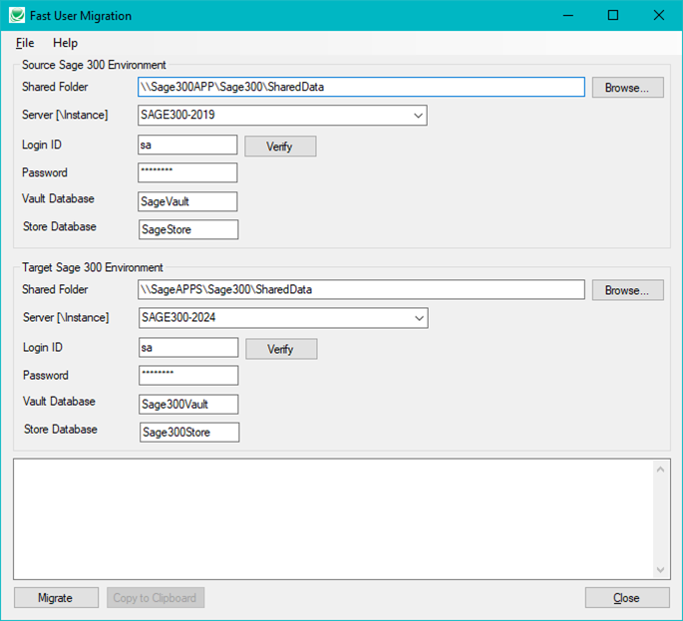Click the Sage300Vault Vault Database field
The width and height of the screenshot is (683, 621).
188,404
